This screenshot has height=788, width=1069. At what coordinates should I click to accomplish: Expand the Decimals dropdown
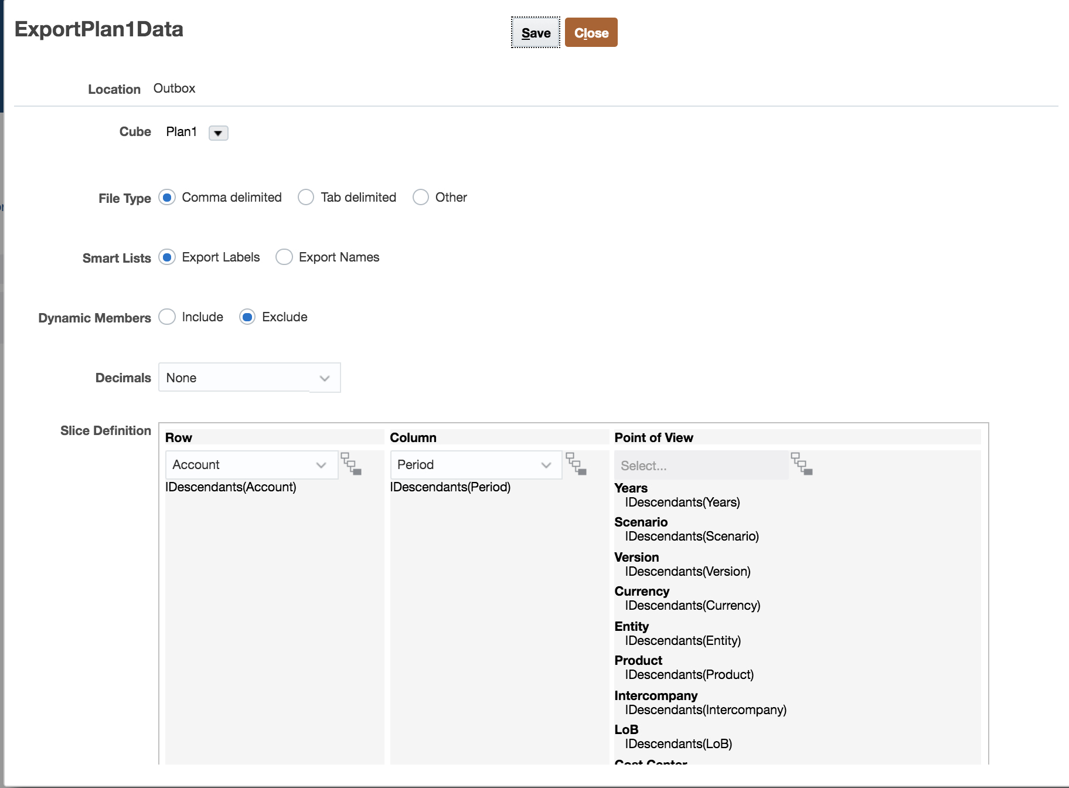pyautogui.click(x=324, y=378)
